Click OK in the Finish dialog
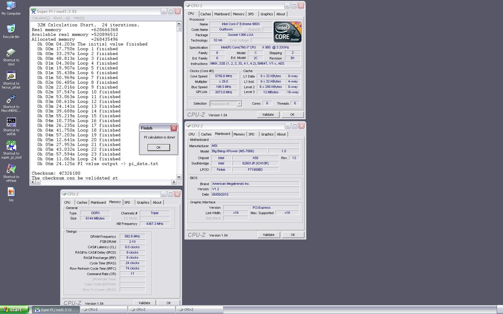This screenshot has width=503, height=314. pyautogui.click(x=158, y=147)
